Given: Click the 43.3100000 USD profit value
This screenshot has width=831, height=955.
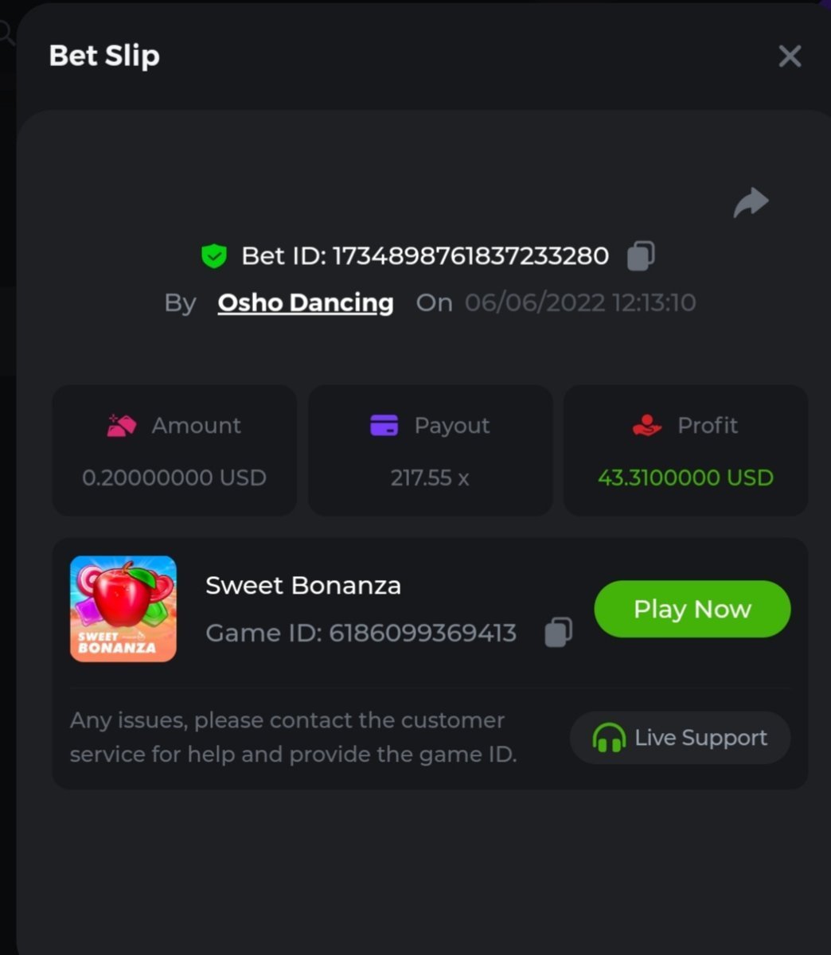Looking at the screenshot, I should tap(685, 477).
